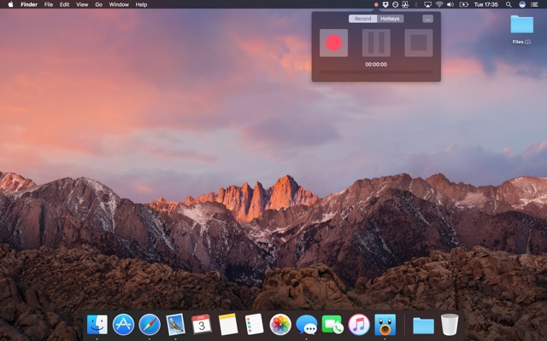Launch App Store from the Dock
547x341 pixels.
click(x=123, y=324)
